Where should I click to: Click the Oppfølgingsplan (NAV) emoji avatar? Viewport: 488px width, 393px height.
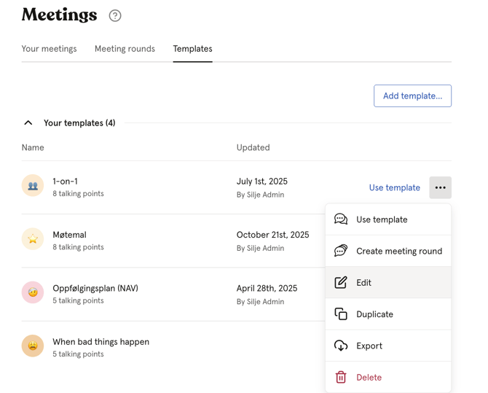33,292
